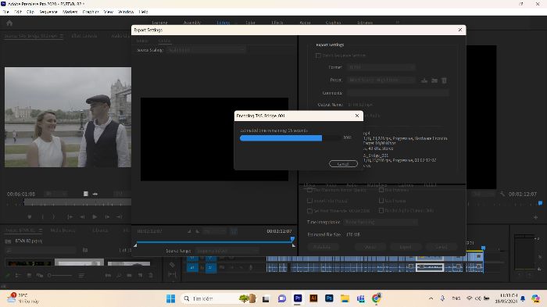Click the Export button in Export Settings
The height and width of the screenshot is (307, 547).
(x=406, y=247)
